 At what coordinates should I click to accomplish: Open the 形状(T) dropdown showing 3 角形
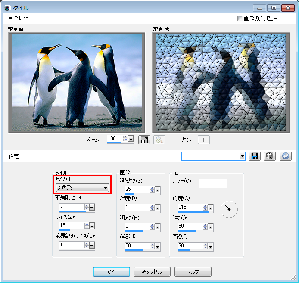coord(82,188)
